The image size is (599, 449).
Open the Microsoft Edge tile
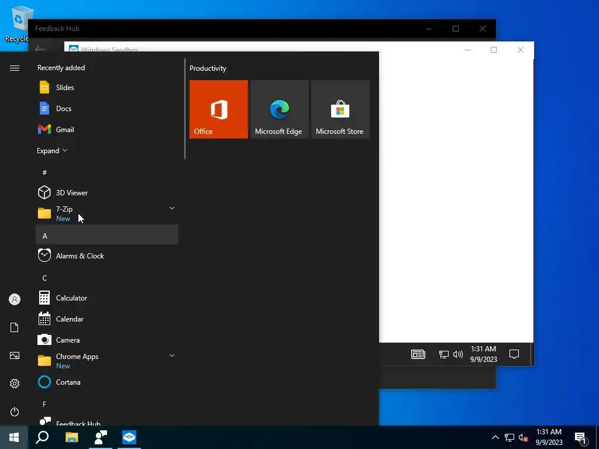(x=279, y=109)
